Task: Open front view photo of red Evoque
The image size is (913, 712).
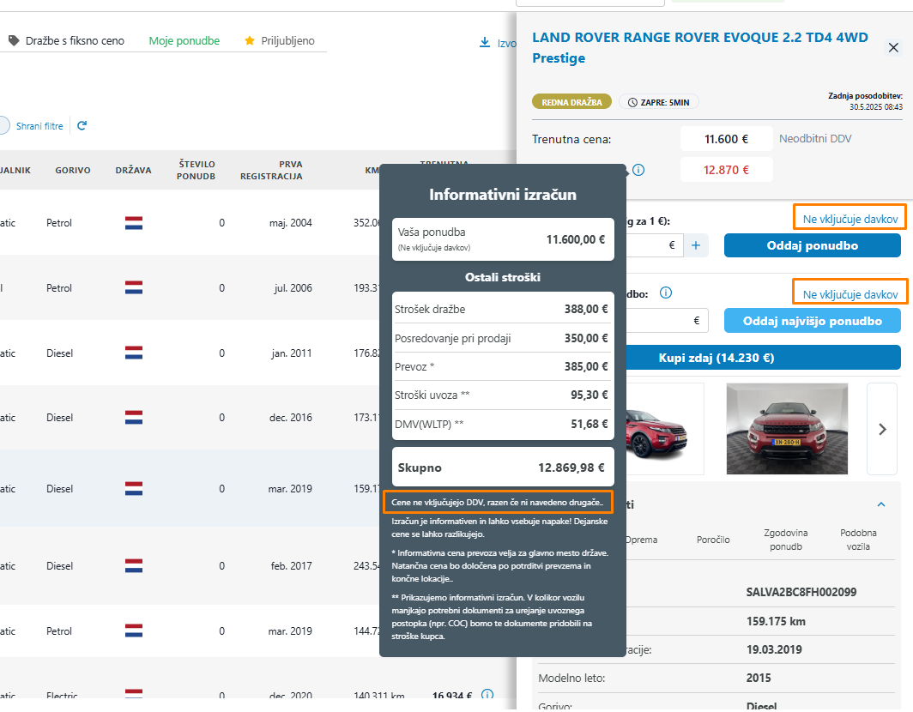Action: pyautogui.click(x=787, y=428)
